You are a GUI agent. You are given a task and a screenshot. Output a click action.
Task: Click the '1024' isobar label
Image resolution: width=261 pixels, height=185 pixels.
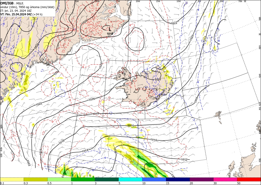56,73
